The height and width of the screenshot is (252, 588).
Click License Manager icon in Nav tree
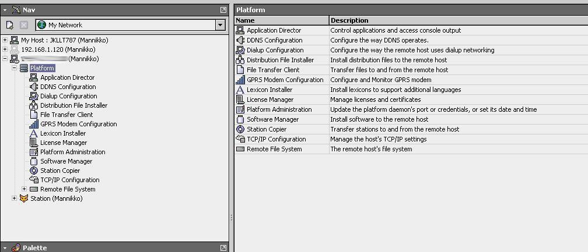(x=33, y=143)
